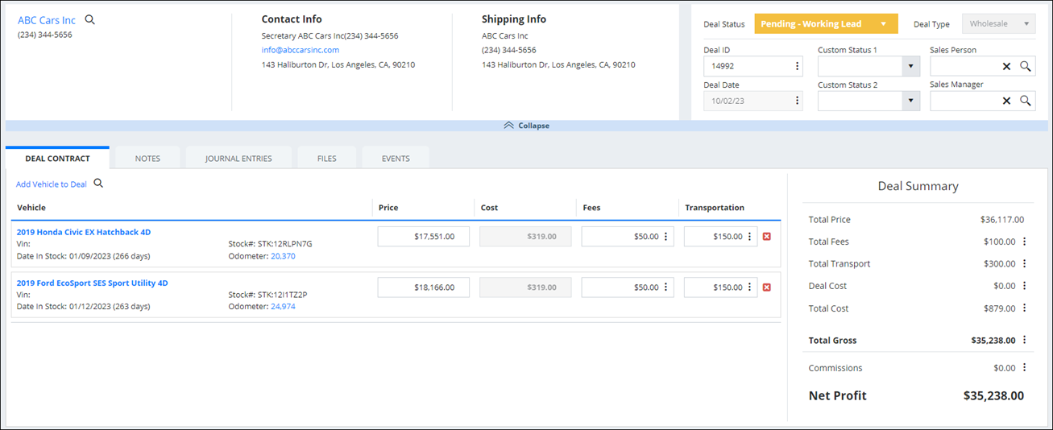The height and width of the screenshot is (430, 1053).
Task: Clear the Sales Manager field
Action: pos(1006,101)
